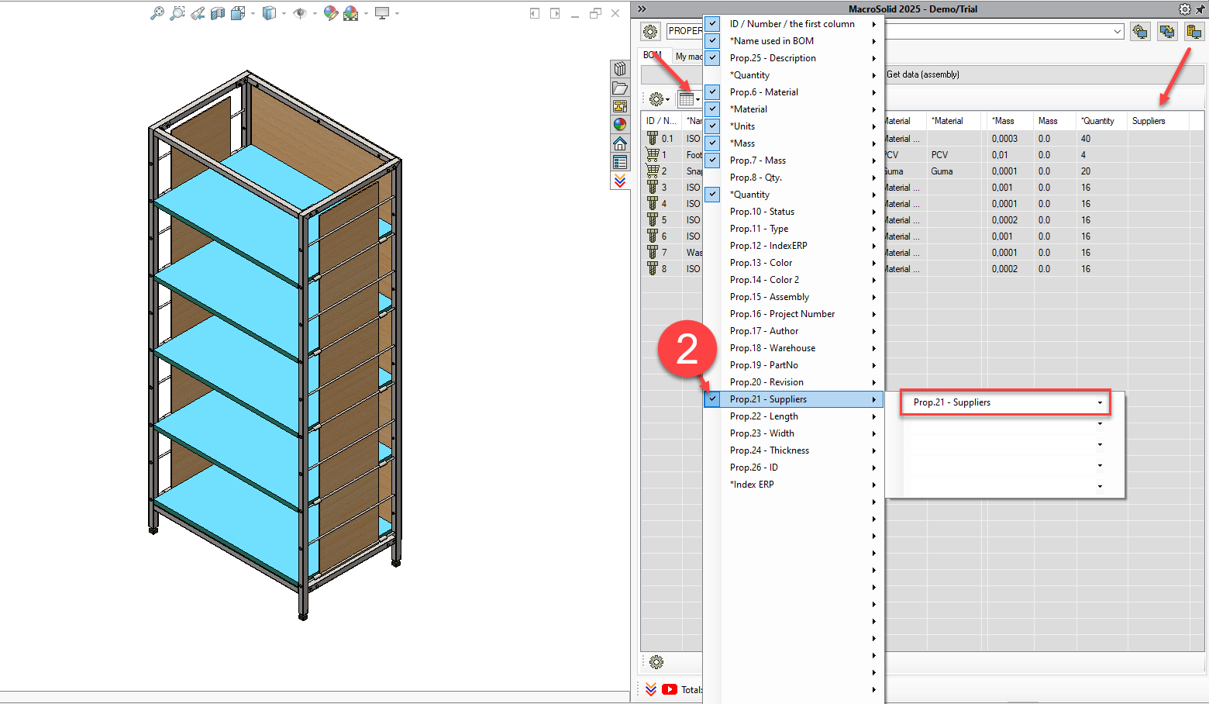Uncheck 'Prop.21 - Suppliers' column
Image resolution: width=1209 pixels, height=704 pixels.
pyautogui.click(x=713, y=399)
